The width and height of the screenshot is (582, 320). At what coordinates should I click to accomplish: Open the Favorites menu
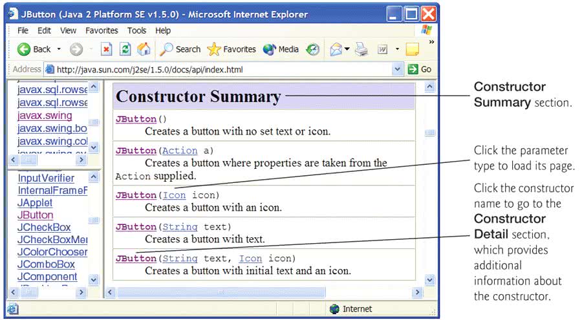tap(102, 30)
